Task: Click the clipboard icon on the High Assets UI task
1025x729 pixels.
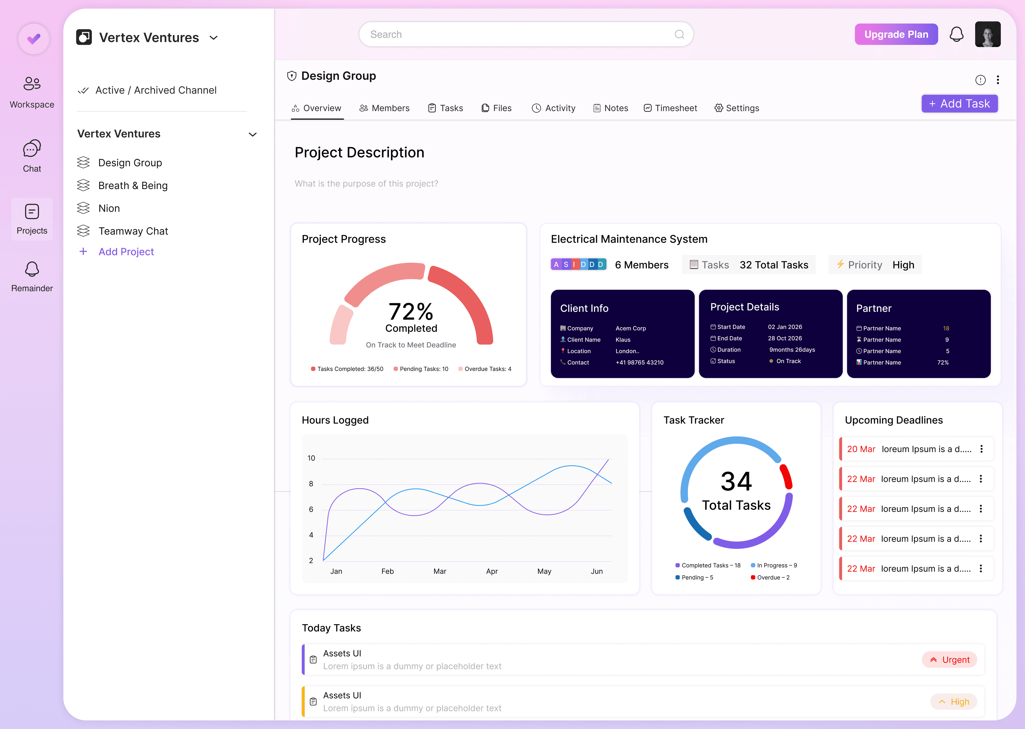Action: point(313,701)
